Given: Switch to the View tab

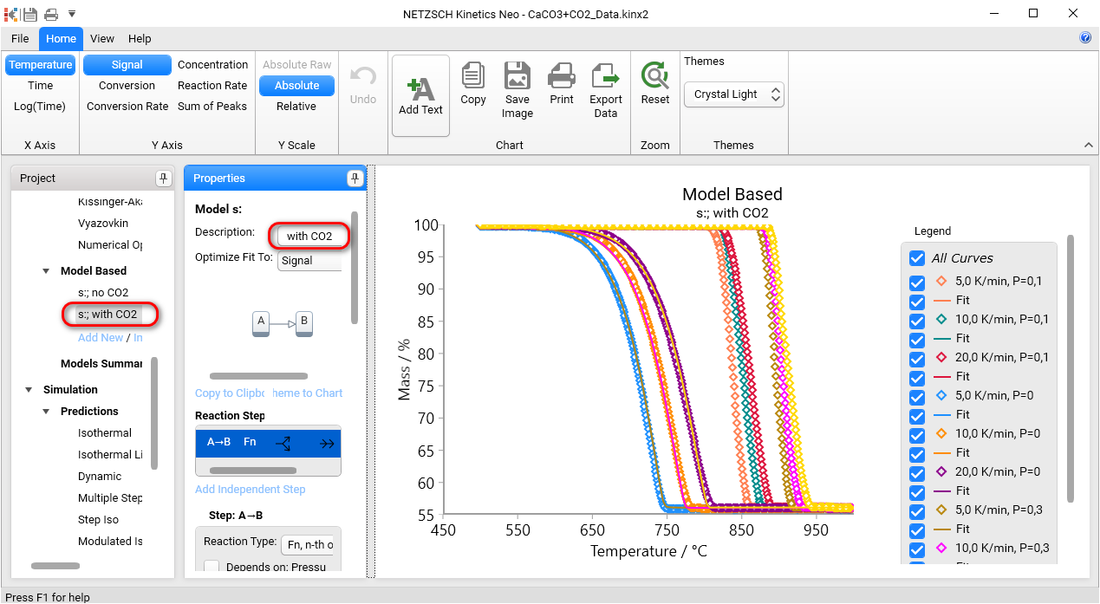Looking at the screenshot, I should click(101, 38).
